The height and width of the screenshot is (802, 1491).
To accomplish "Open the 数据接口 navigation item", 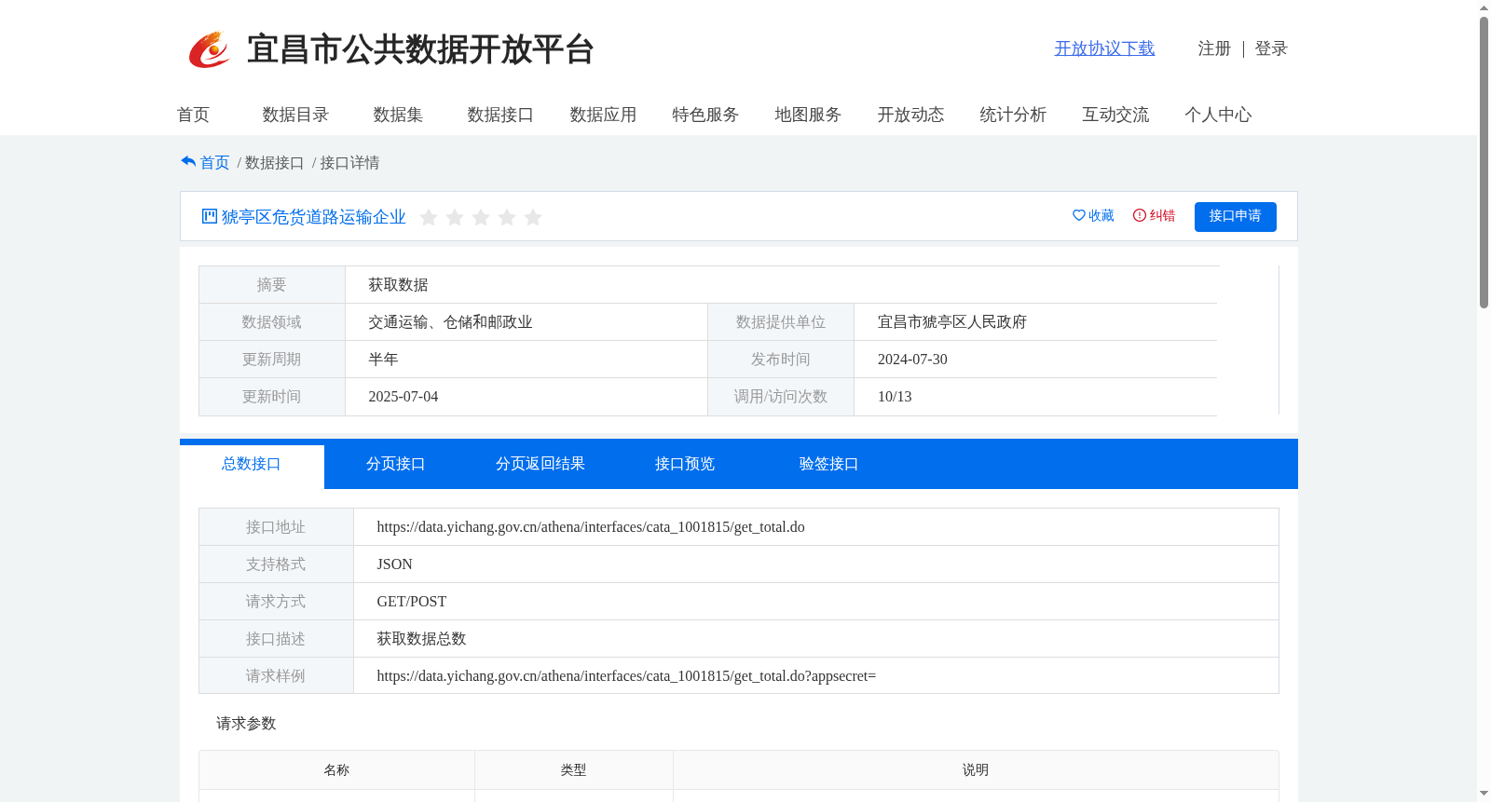I will coord(500,115).
